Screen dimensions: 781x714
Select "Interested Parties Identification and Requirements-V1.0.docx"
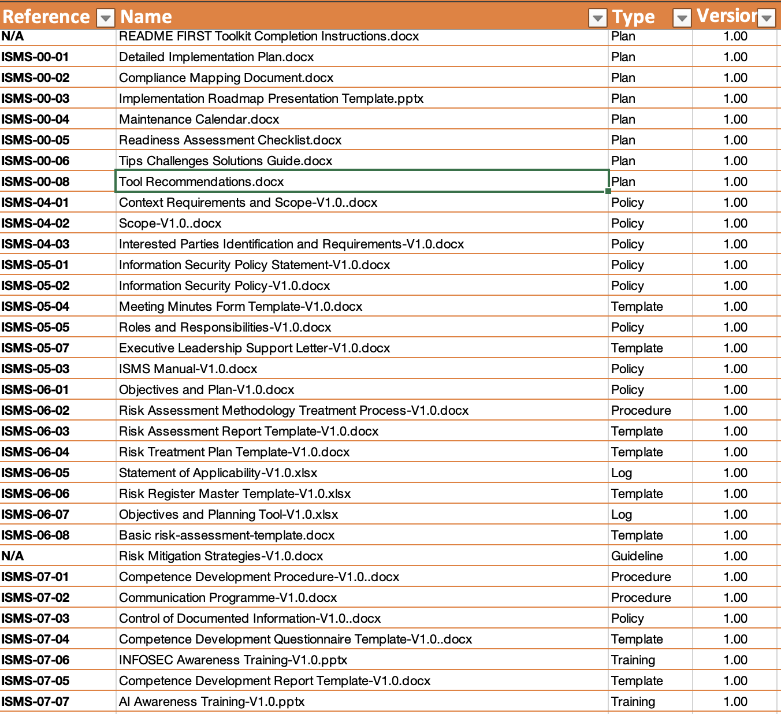tap(362, 244)
